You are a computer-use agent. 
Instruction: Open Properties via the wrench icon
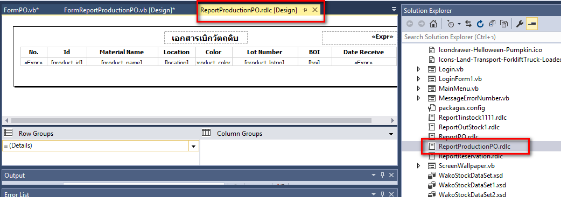[520, 24]
